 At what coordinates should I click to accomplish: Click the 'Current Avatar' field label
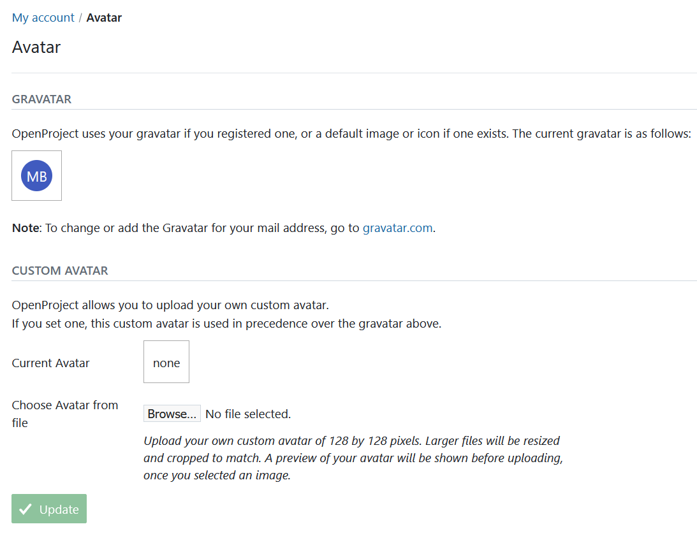(x=51, y=363)
